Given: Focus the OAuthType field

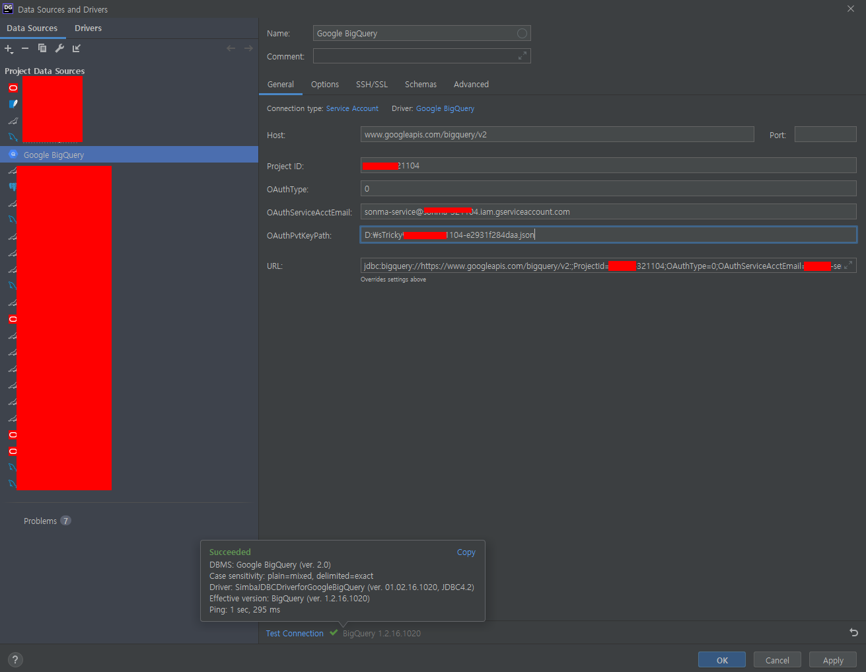Looking at the screenshot, I should click(x=608, y=189).
